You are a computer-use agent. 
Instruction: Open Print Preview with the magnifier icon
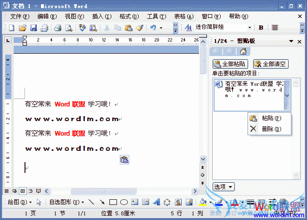point(69,28)
